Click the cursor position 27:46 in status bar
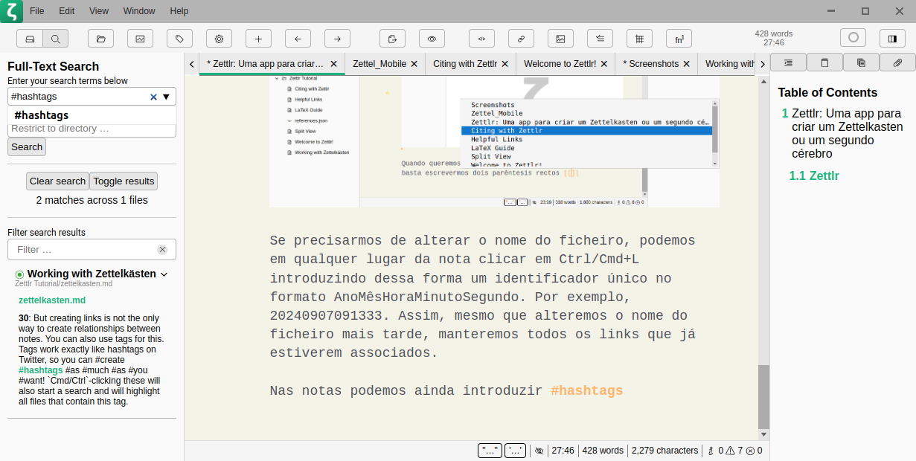The width and height of the screenshot is (916, 461). coord(563,451)
